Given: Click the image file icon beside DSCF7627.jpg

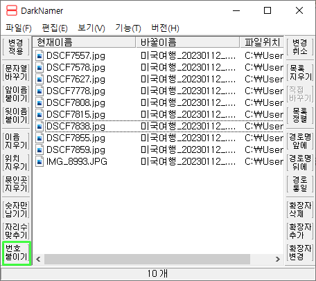Looking at the screenshot, I should point(39,79).
